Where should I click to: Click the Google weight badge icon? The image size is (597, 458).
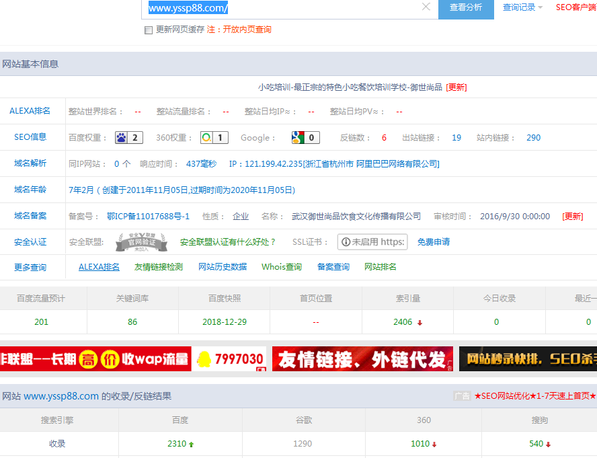[x=298, y=138]
